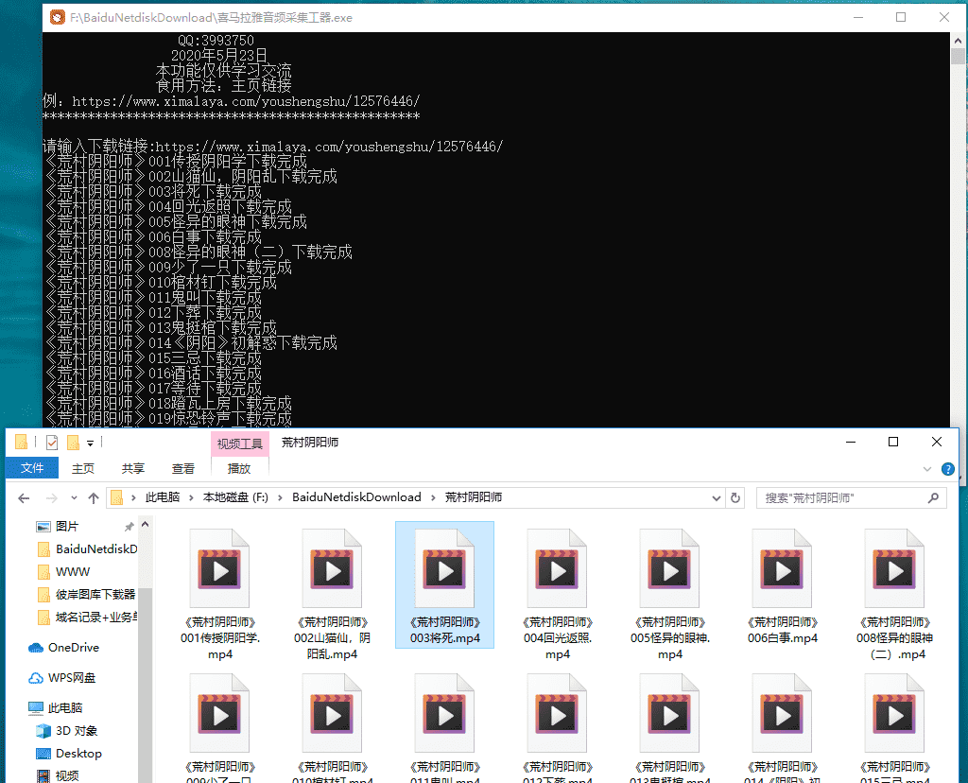Open 彼岸图库下载器 folder in navigation pane
This screenshot has width=968, height=783.
coord(87,595)
